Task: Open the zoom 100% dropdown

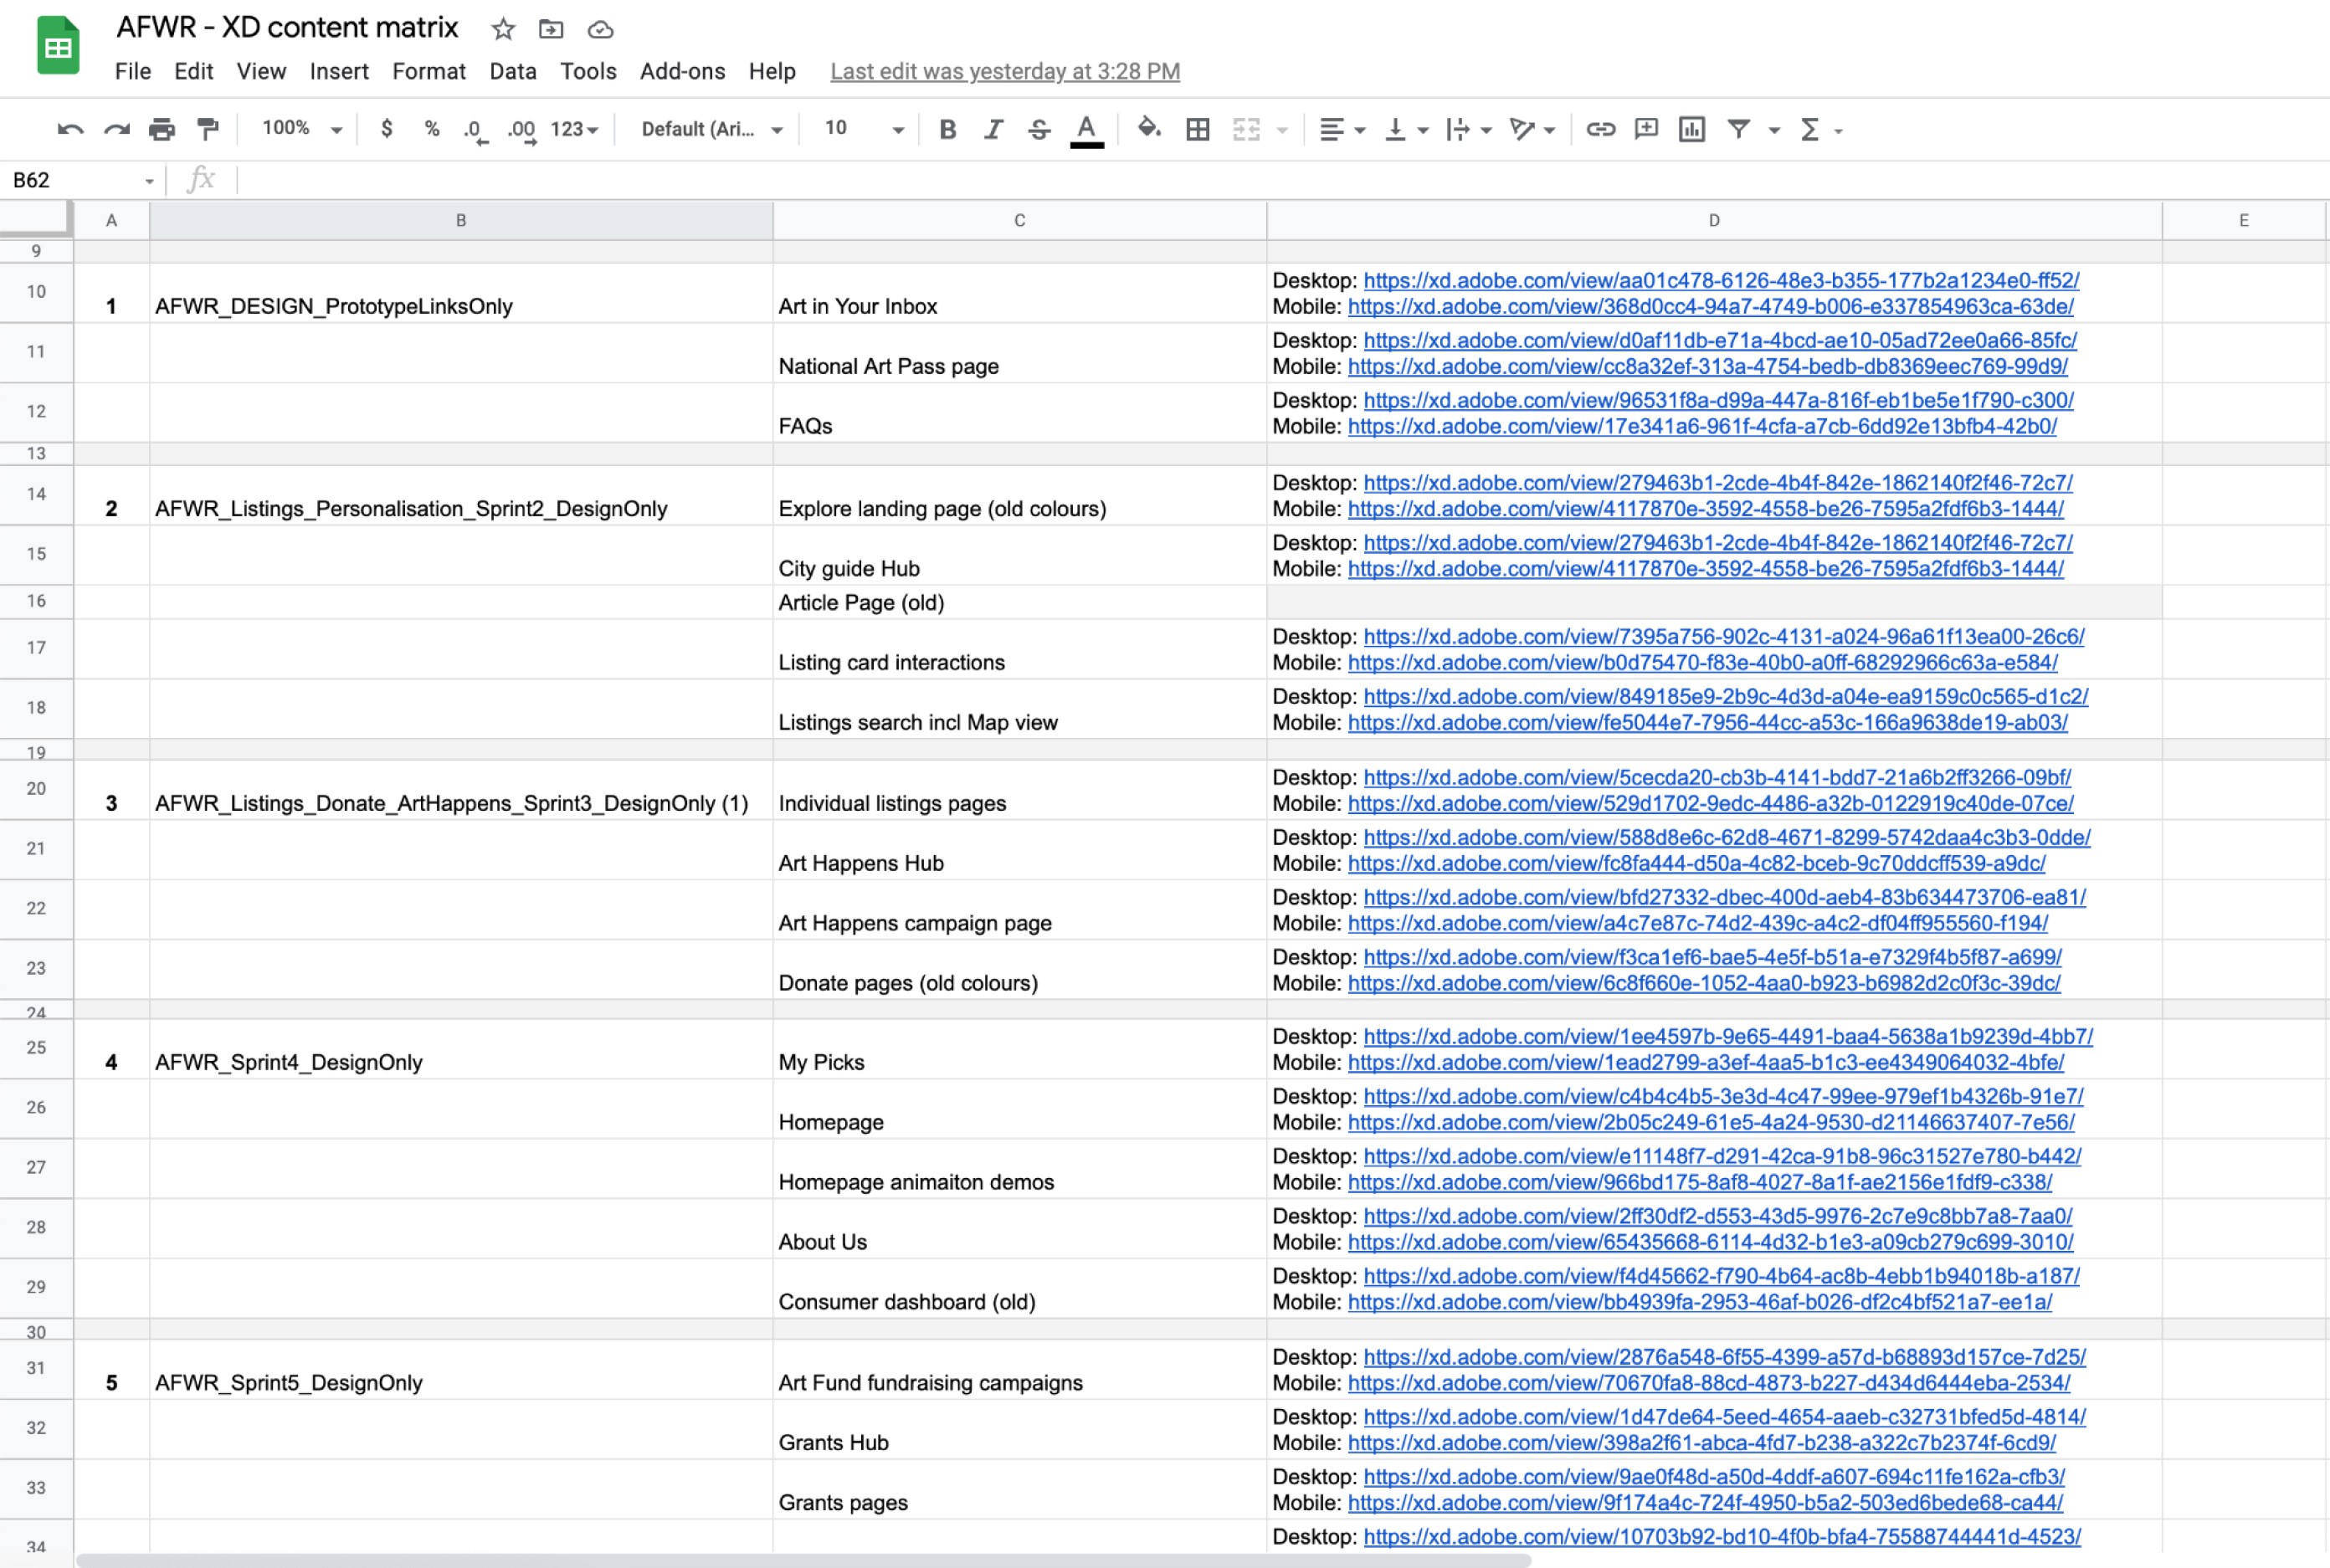Action: click(302, 129)
